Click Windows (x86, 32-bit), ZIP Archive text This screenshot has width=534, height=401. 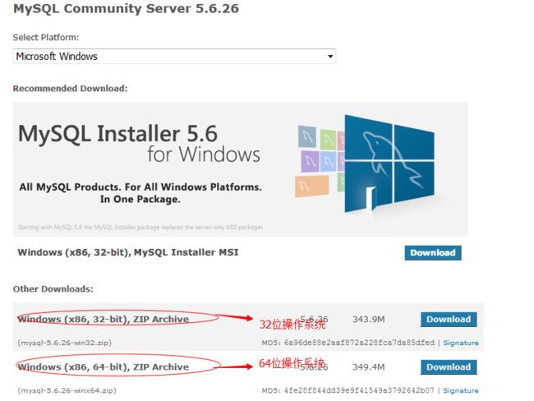coord(104,319)
